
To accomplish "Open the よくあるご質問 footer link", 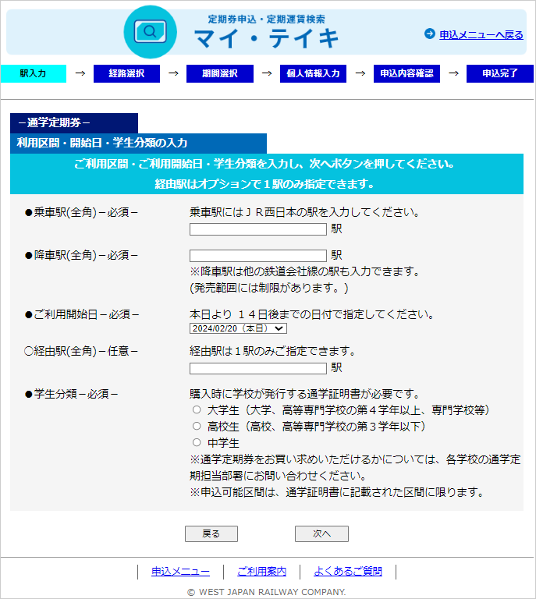I will click(x=348, y=571).
